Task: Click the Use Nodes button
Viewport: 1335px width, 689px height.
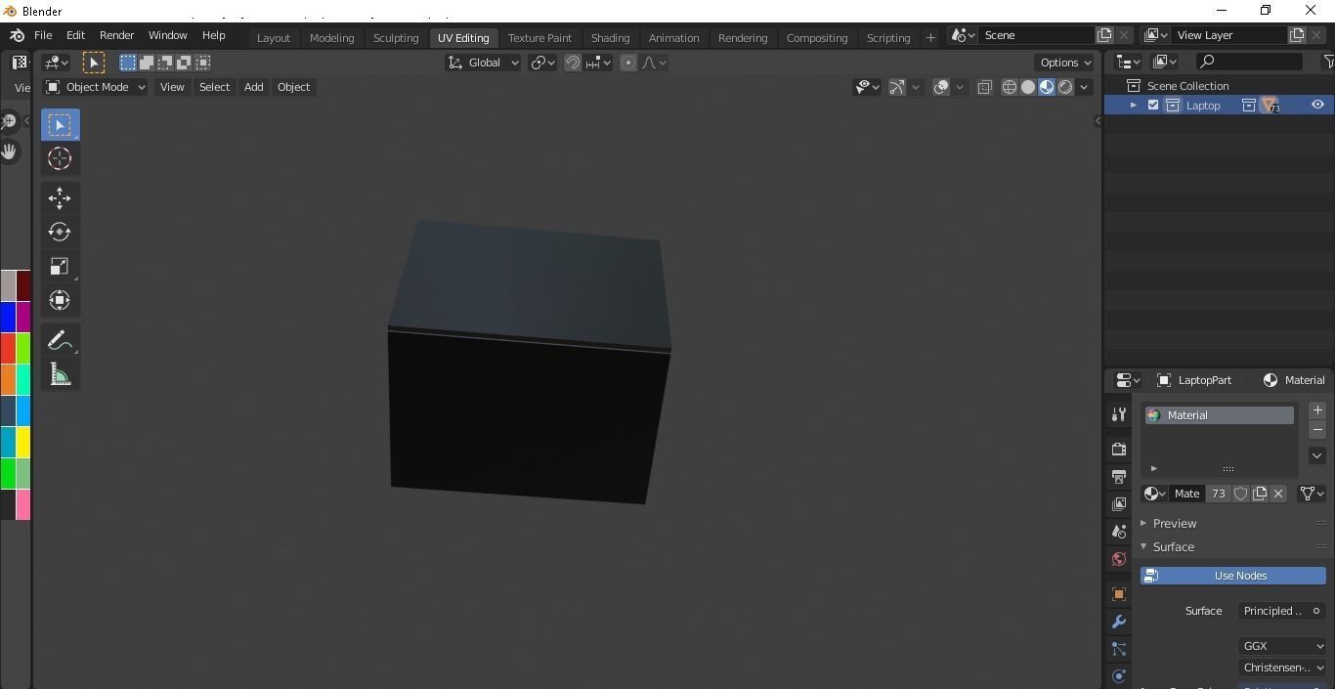Action: 1233,576
